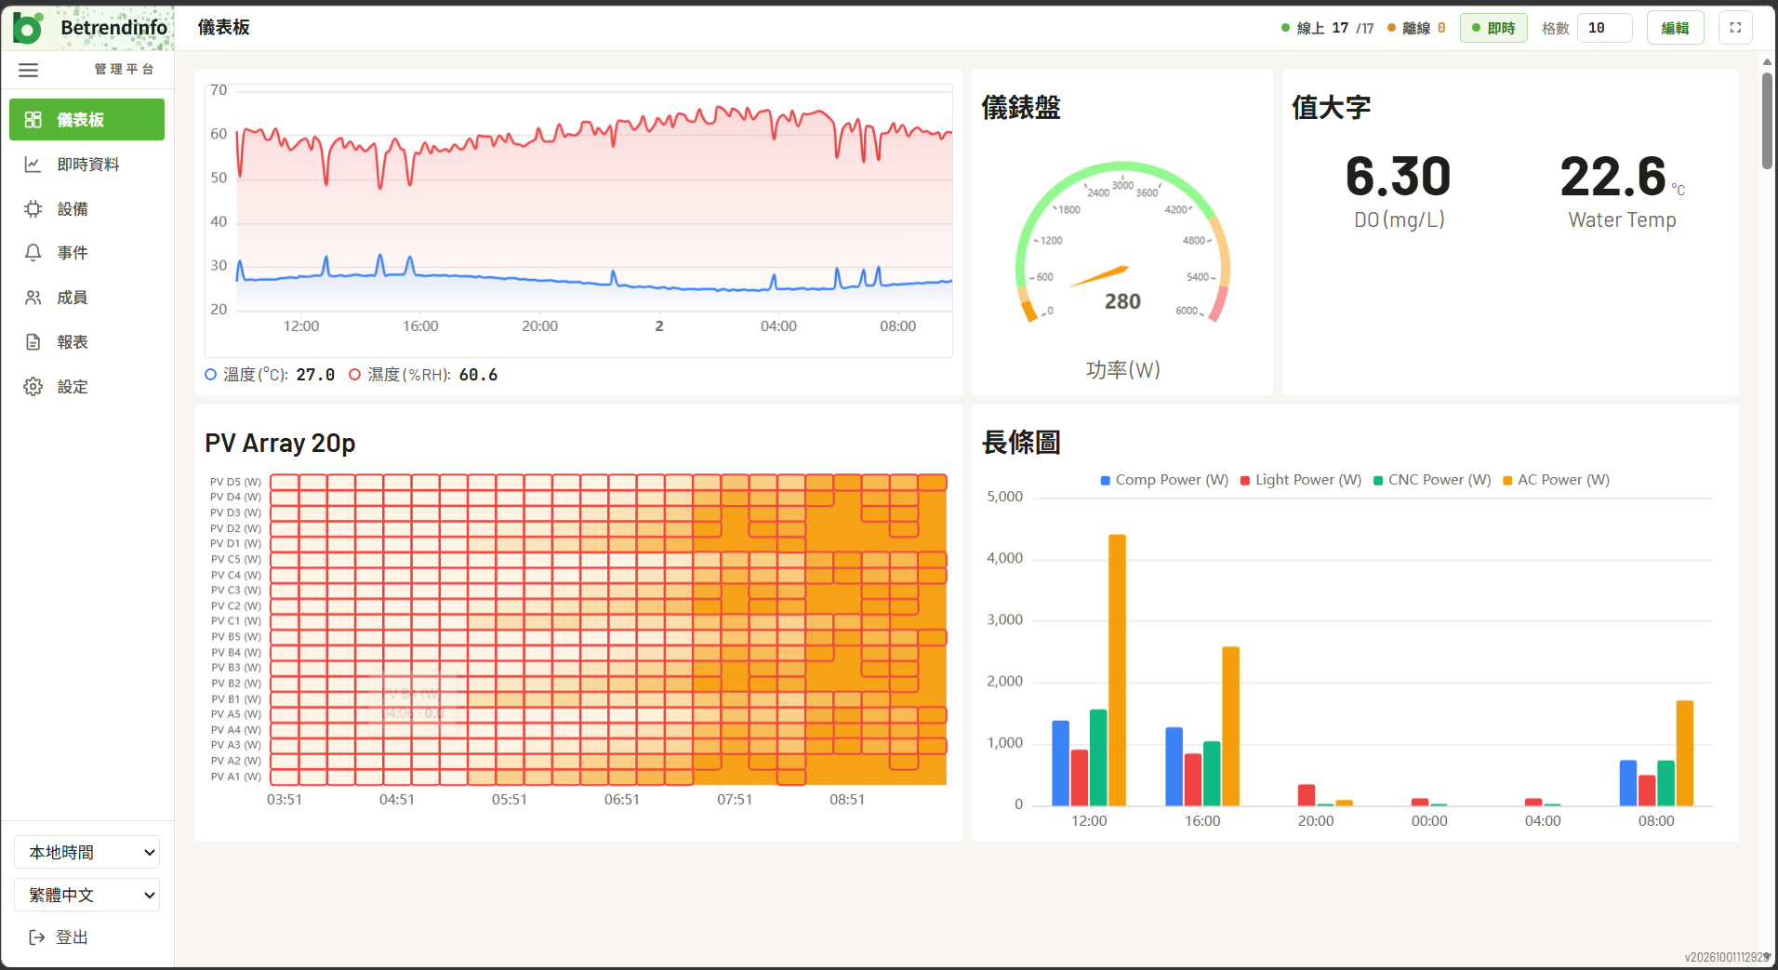Screen dimensions: 1778x970
Task: Open the 即時資料 page
Action: 87,165
